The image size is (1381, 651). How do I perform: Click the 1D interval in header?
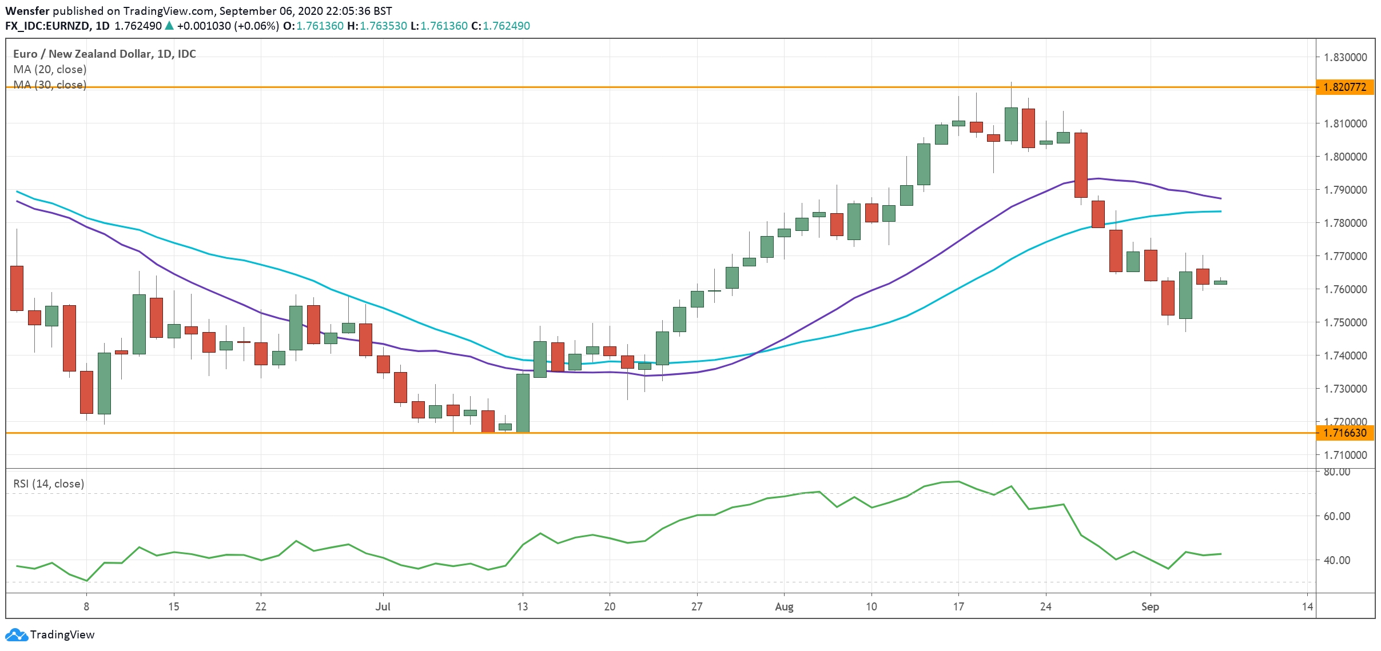pos(102,26)
